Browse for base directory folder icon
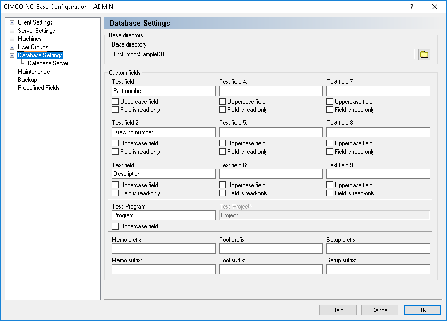 [x=424, y=54]
